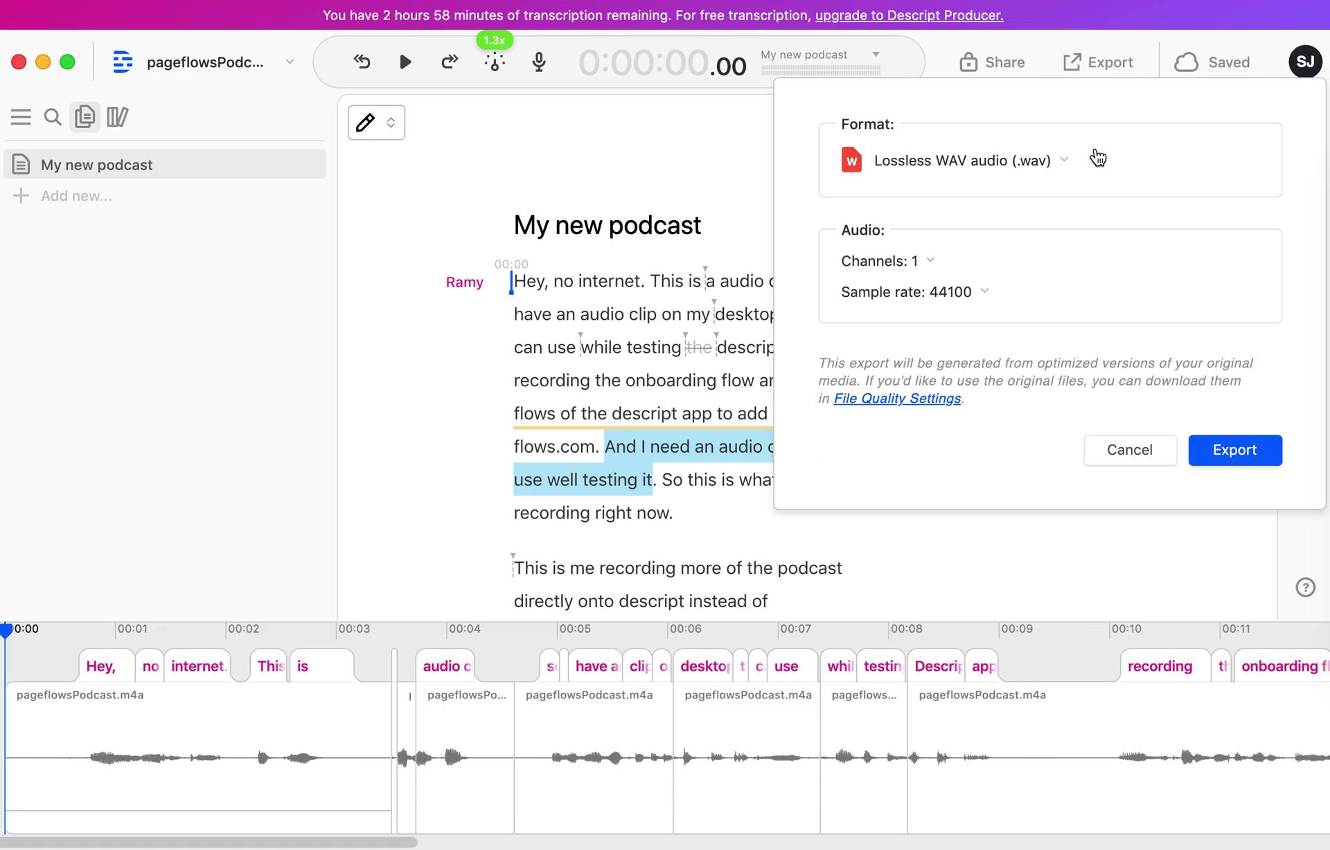Select the first pageflowsPodcast.m4a clip
Screen dimensions: 1330x850
[198, 758]
